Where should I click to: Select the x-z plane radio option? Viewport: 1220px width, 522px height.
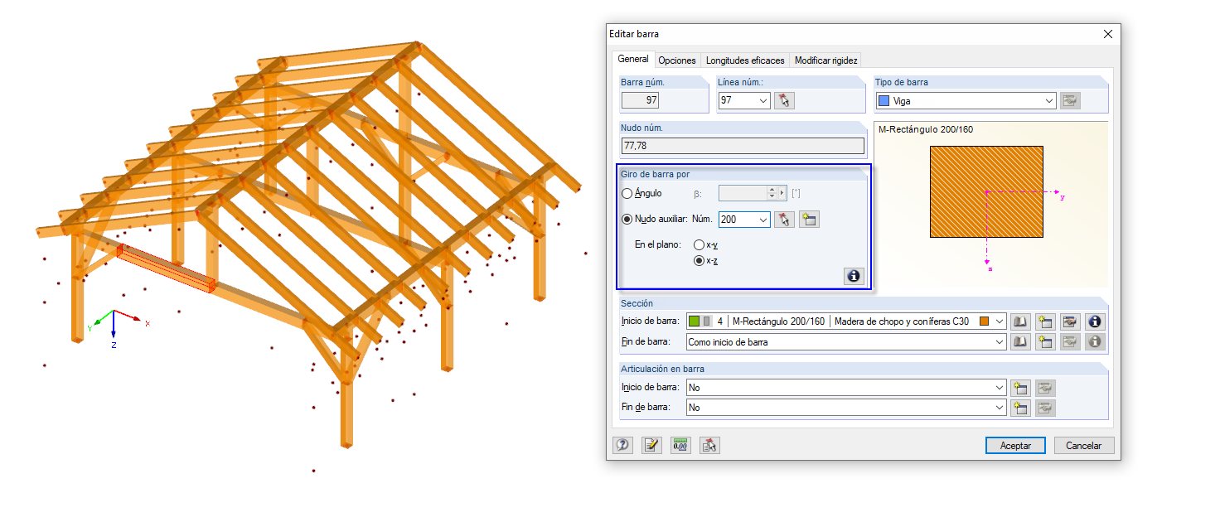[698, 260]
